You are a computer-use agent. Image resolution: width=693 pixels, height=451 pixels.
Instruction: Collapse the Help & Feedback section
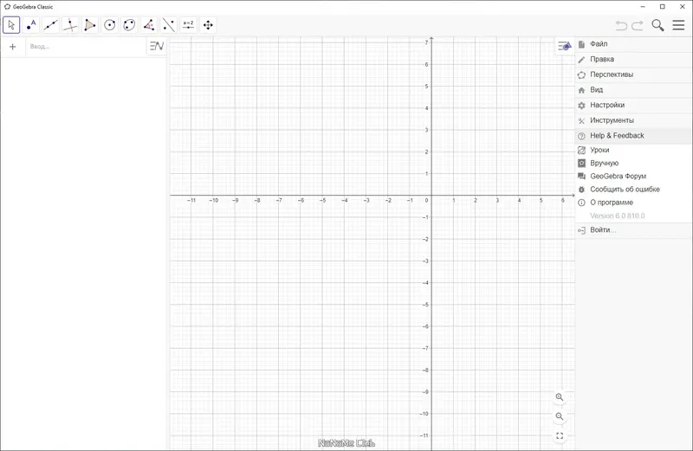pyautogui.click(x=634, y=136)
